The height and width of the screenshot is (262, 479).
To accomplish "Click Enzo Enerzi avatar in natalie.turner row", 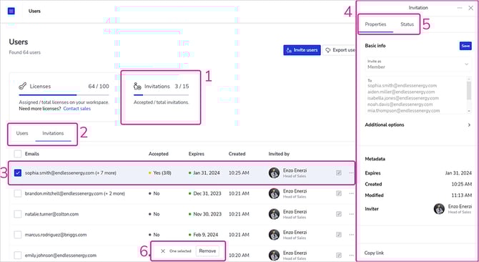I will tap(274, 214).
